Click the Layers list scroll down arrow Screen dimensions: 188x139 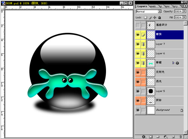185,132
